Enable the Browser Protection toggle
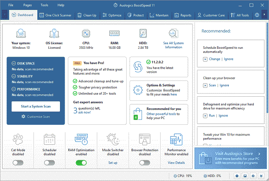Screen dimensions: 269x181 [x=144, y=163]
